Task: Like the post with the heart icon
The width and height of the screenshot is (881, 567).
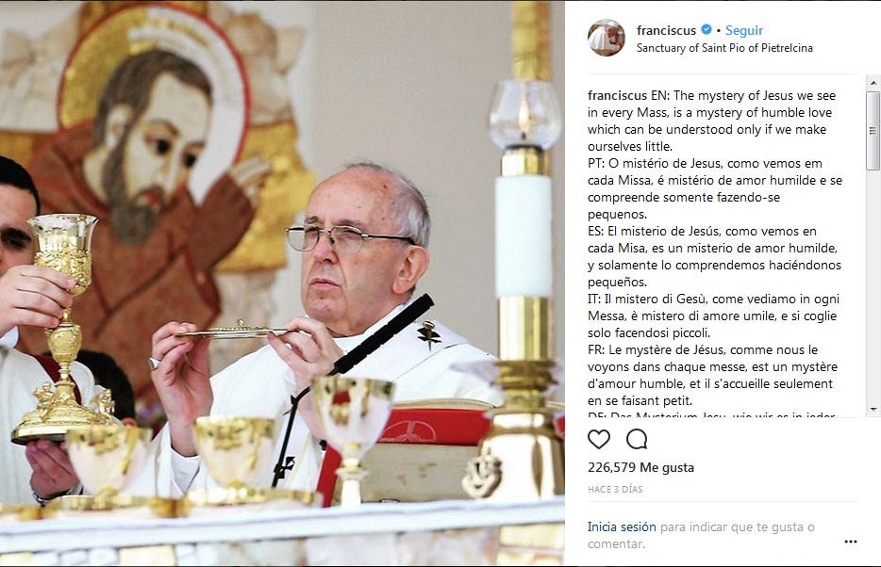Action: point(598,439)
